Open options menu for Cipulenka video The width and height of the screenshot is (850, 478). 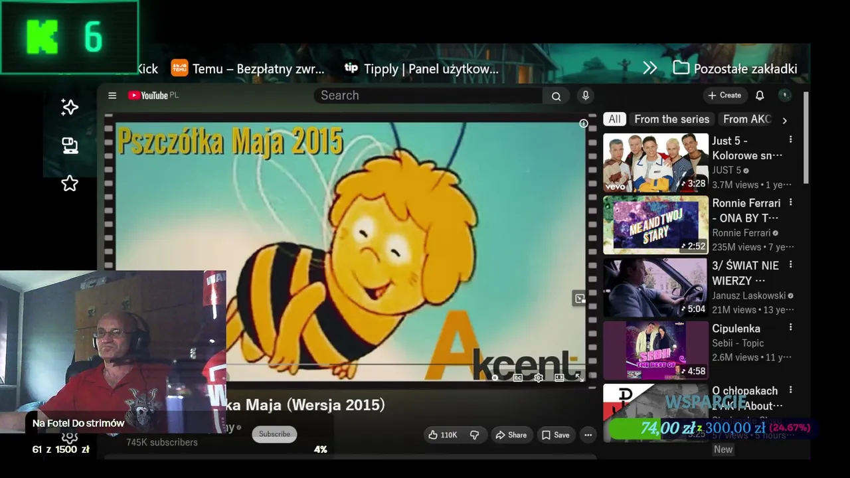(790, 328)
